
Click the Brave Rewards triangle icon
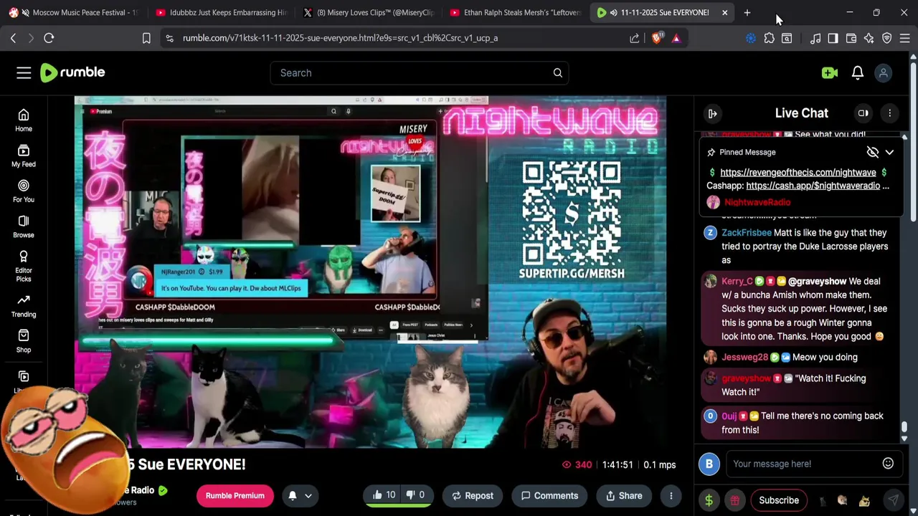click(x=676, y=38)
